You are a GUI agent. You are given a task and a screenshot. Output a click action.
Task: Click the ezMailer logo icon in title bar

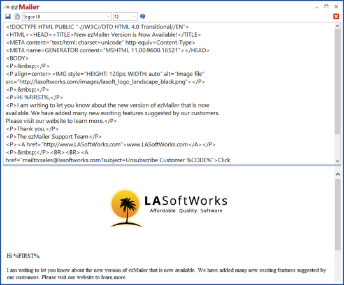tap(7, 7)
